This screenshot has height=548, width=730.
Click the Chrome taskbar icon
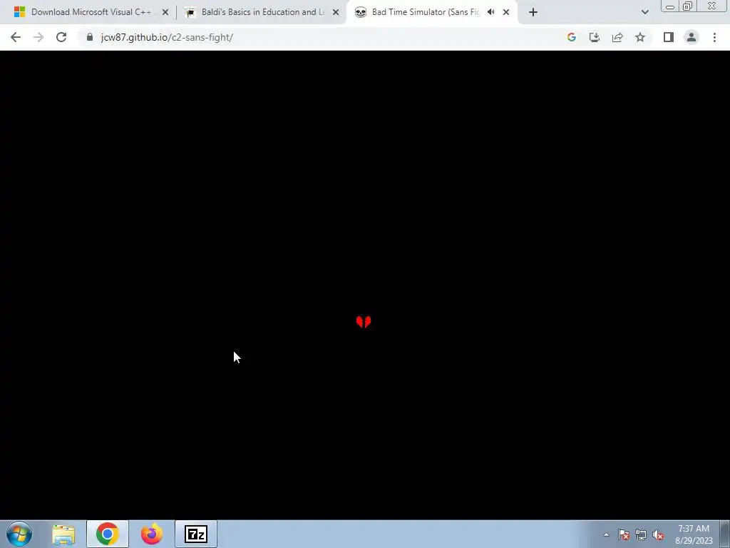[x=108, y=534]
